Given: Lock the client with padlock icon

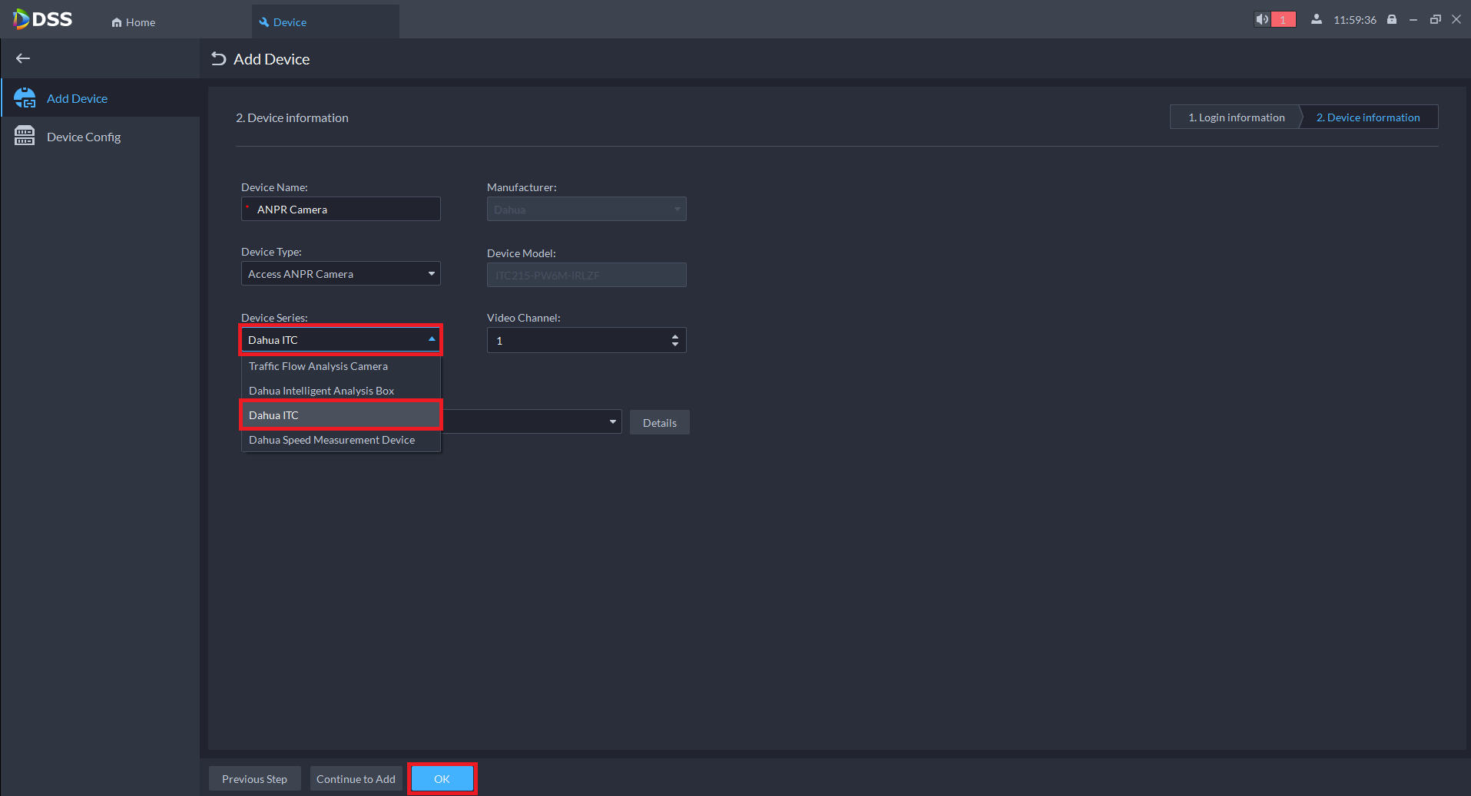Looking at the screenshot, I should pos(1392,19).
